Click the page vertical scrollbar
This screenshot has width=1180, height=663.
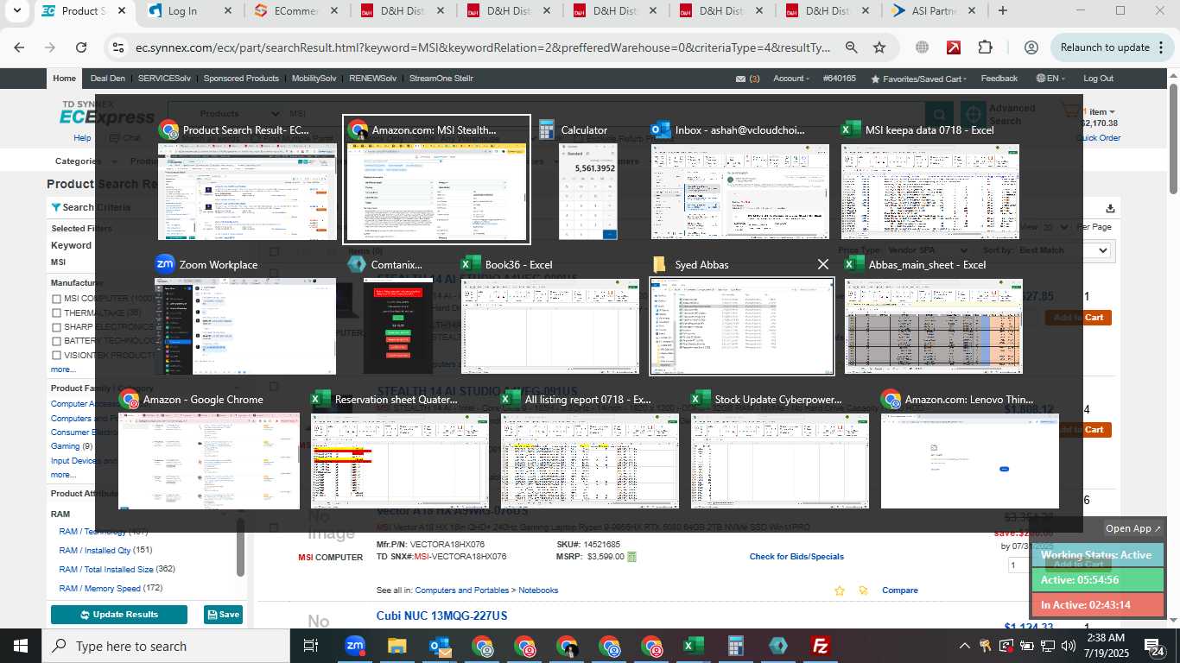pos(1174,138)
